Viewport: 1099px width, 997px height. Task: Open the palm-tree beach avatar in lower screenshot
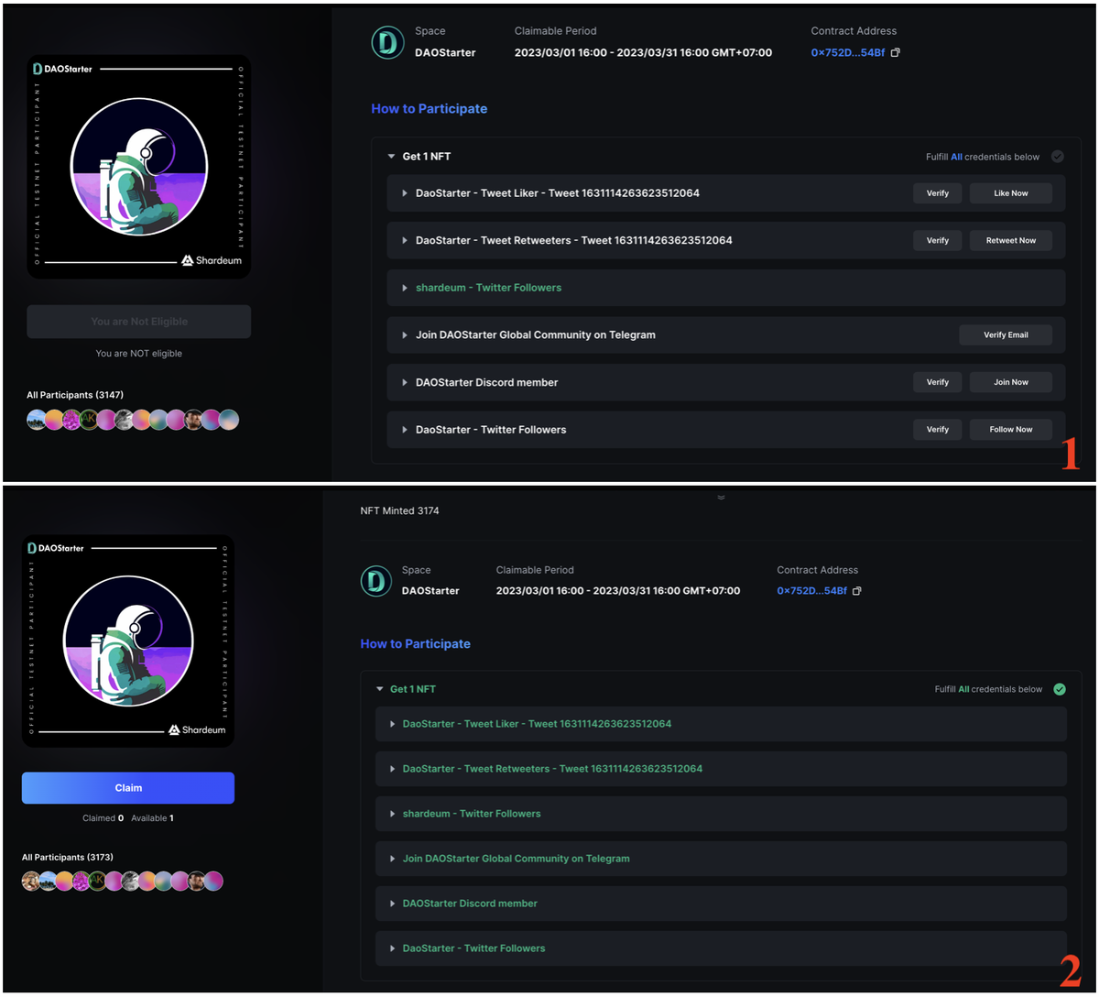[48, 881]
